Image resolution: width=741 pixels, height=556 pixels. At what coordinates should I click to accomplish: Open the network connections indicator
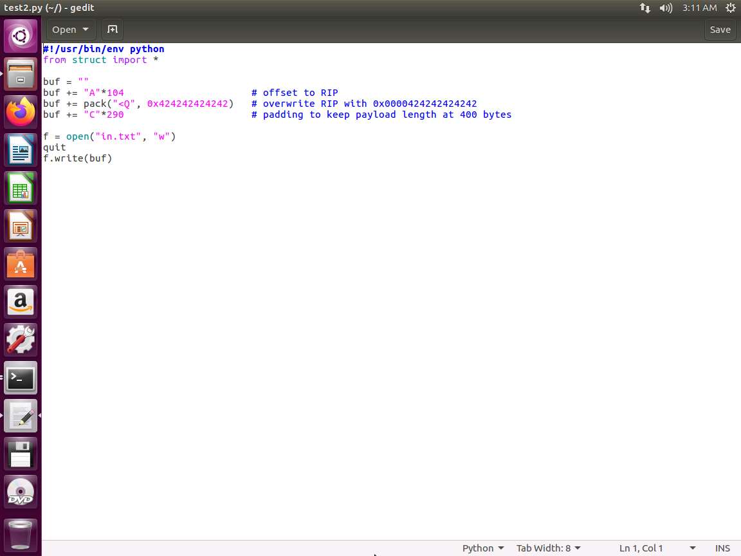tap(645, 8)
